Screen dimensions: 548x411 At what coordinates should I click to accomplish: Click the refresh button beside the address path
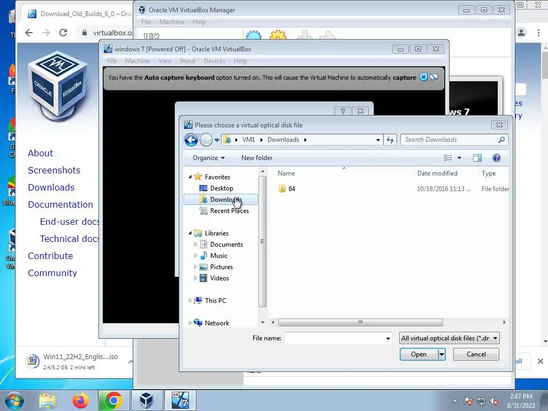tap(390, 140)
